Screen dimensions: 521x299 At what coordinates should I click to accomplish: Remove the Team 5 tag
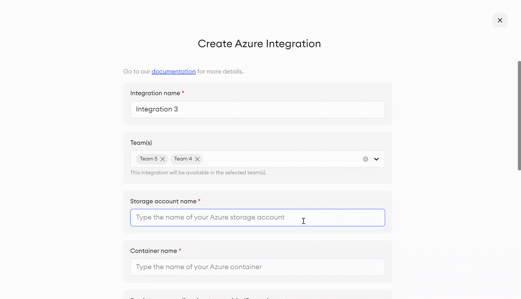coord(163,159)
